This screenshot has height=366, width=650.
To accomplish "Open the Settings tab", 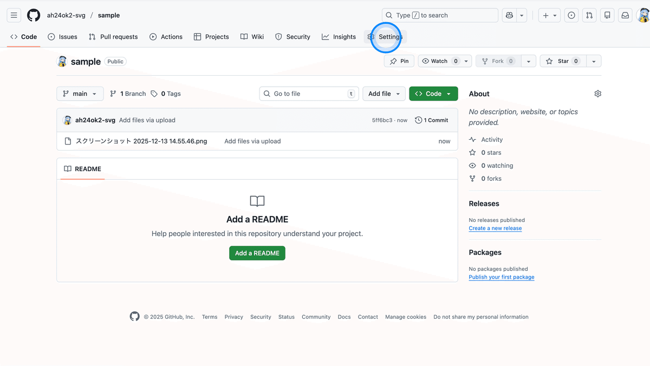I will (386, 37).
